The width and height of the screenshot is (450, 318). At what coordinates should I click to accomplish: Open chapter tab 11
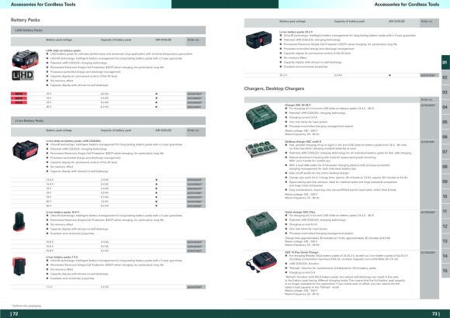click(445, 211)
